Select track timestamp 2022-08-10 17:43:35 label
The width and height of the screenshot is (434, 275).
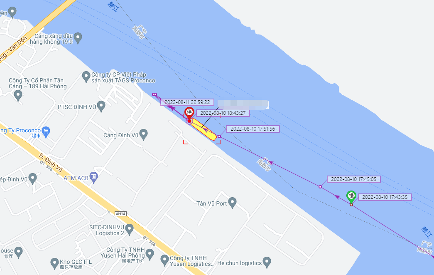pyautogui.click(x=385, y=197)
